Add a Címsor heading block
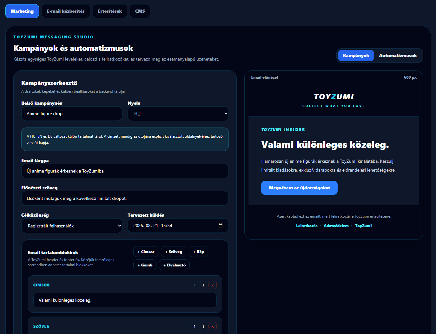 coord(146,252)
